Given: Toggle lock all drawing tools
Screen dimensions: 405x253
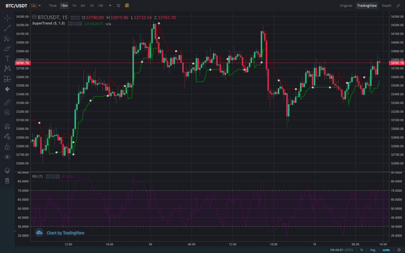Looking at the screenshot, I should (x=7, y=146).
